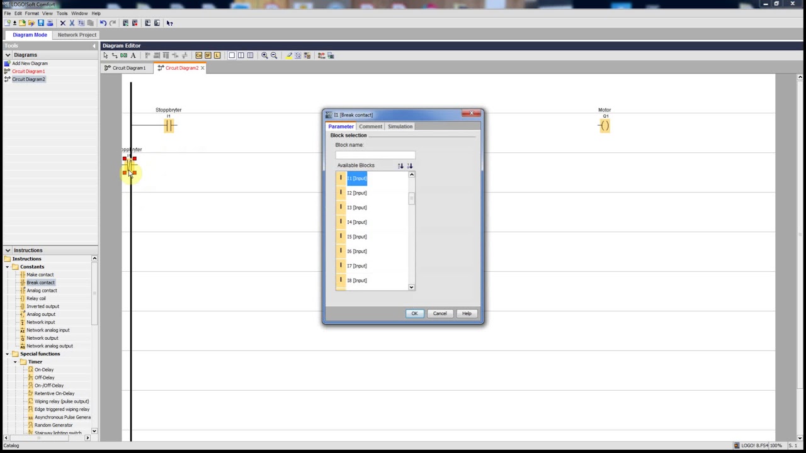
Task: Click Help in the dialog
Action: click(467, 313)
